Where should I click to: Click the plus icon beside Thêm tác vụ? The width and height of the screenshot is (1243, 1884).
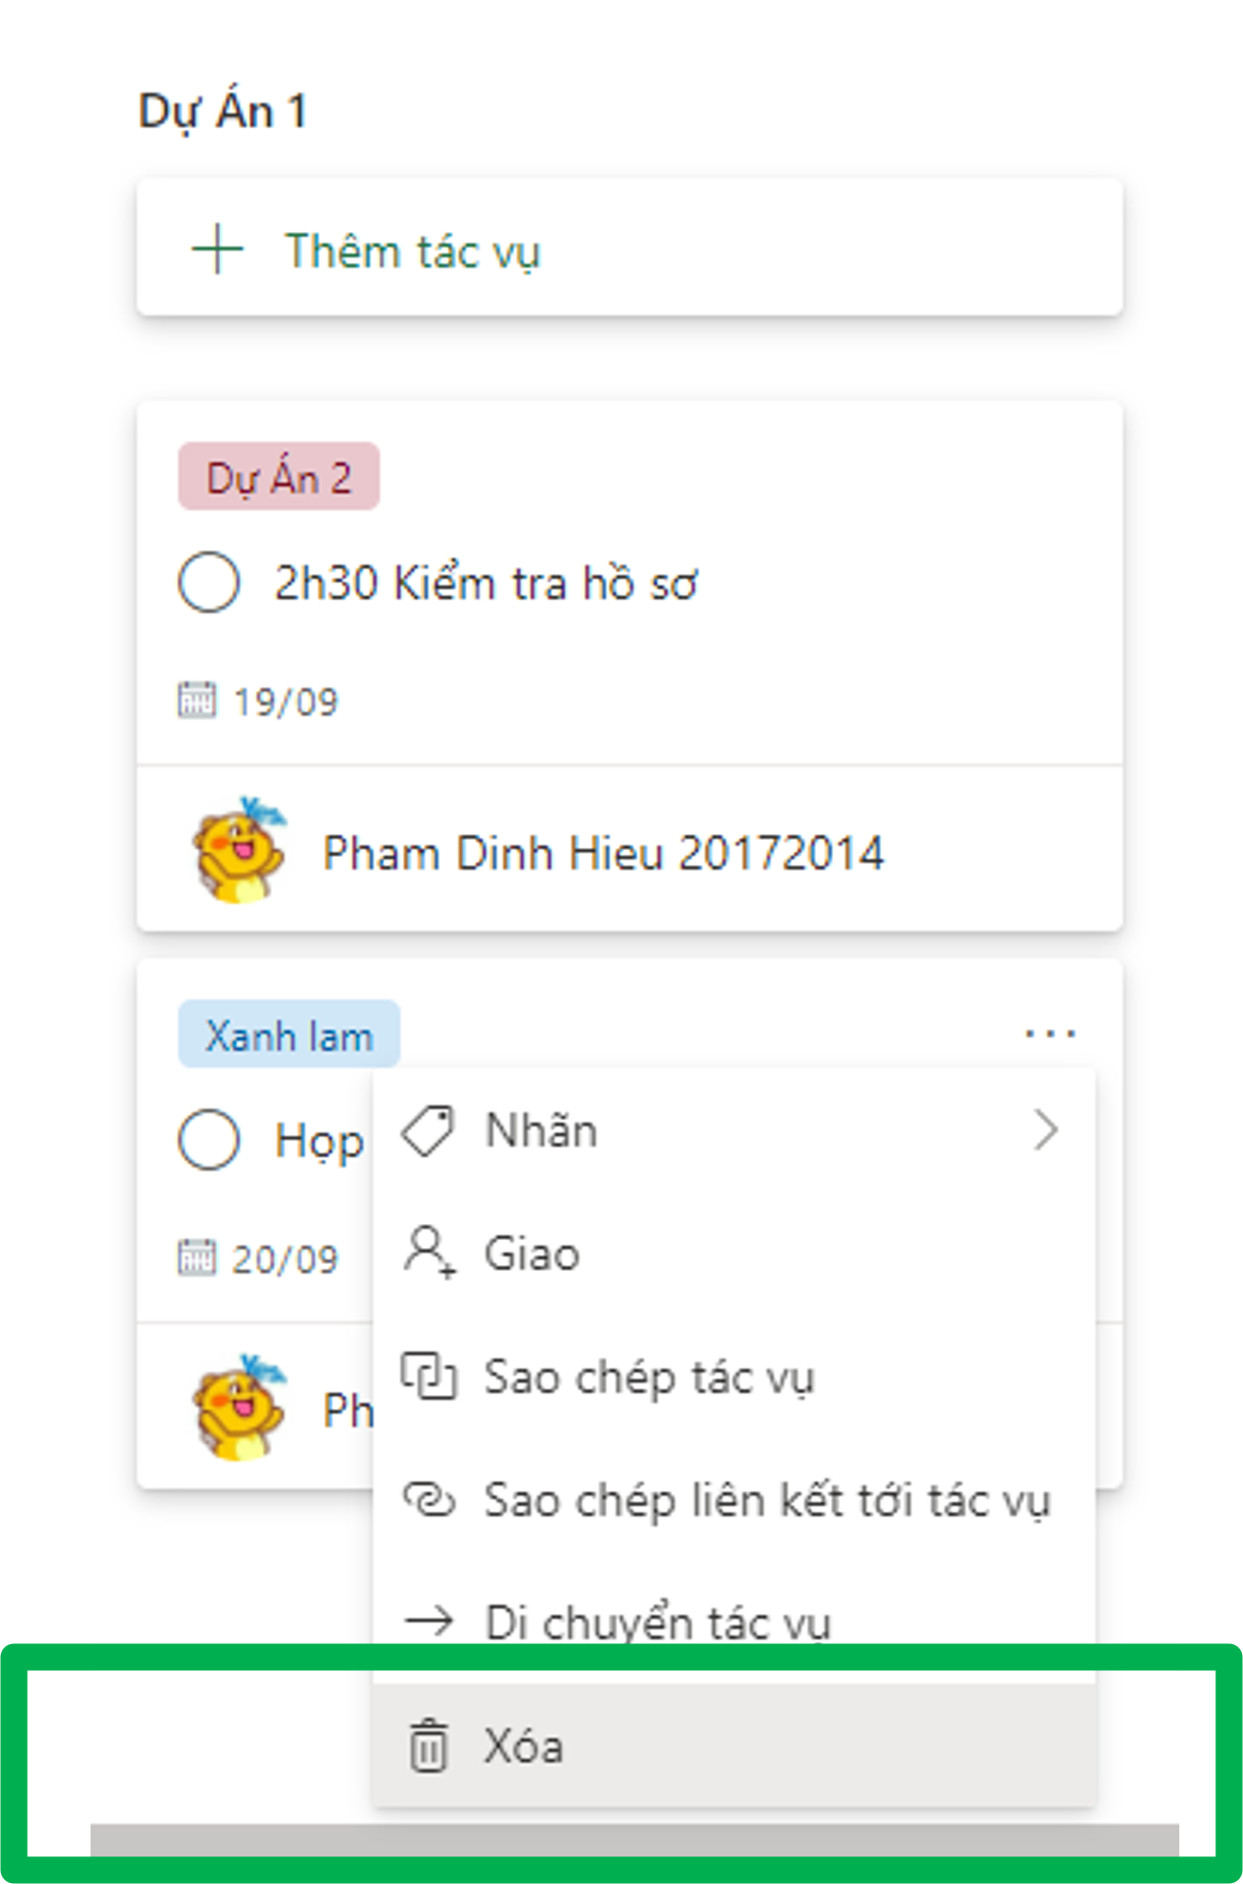(218, 249)
